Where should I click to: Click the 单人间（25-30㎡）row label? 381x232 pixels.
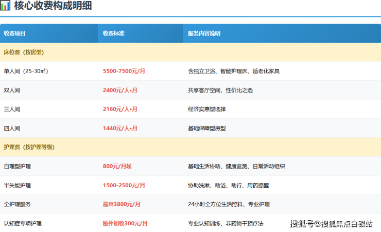point(26,71)
